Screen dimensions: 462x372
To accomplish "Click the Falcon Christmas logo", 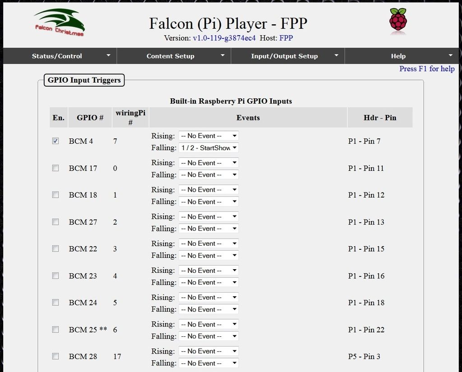I will [x=59, y=23].
